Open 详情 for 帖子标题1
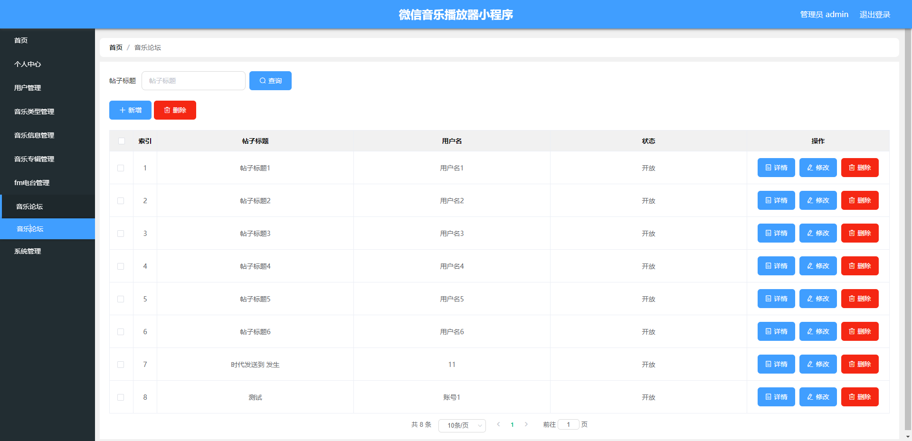 coord(776,168)
